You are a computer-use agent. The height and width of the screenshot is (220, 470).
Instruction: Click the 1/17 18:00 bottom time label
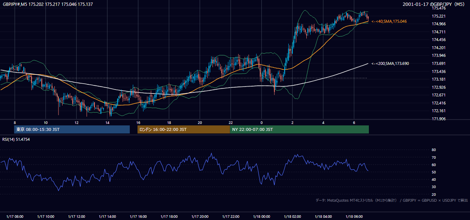169,217
